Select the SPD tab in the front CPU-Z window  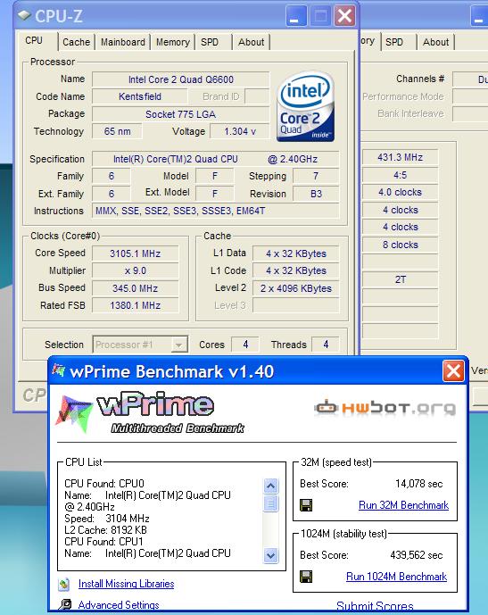tap(210, 42)
